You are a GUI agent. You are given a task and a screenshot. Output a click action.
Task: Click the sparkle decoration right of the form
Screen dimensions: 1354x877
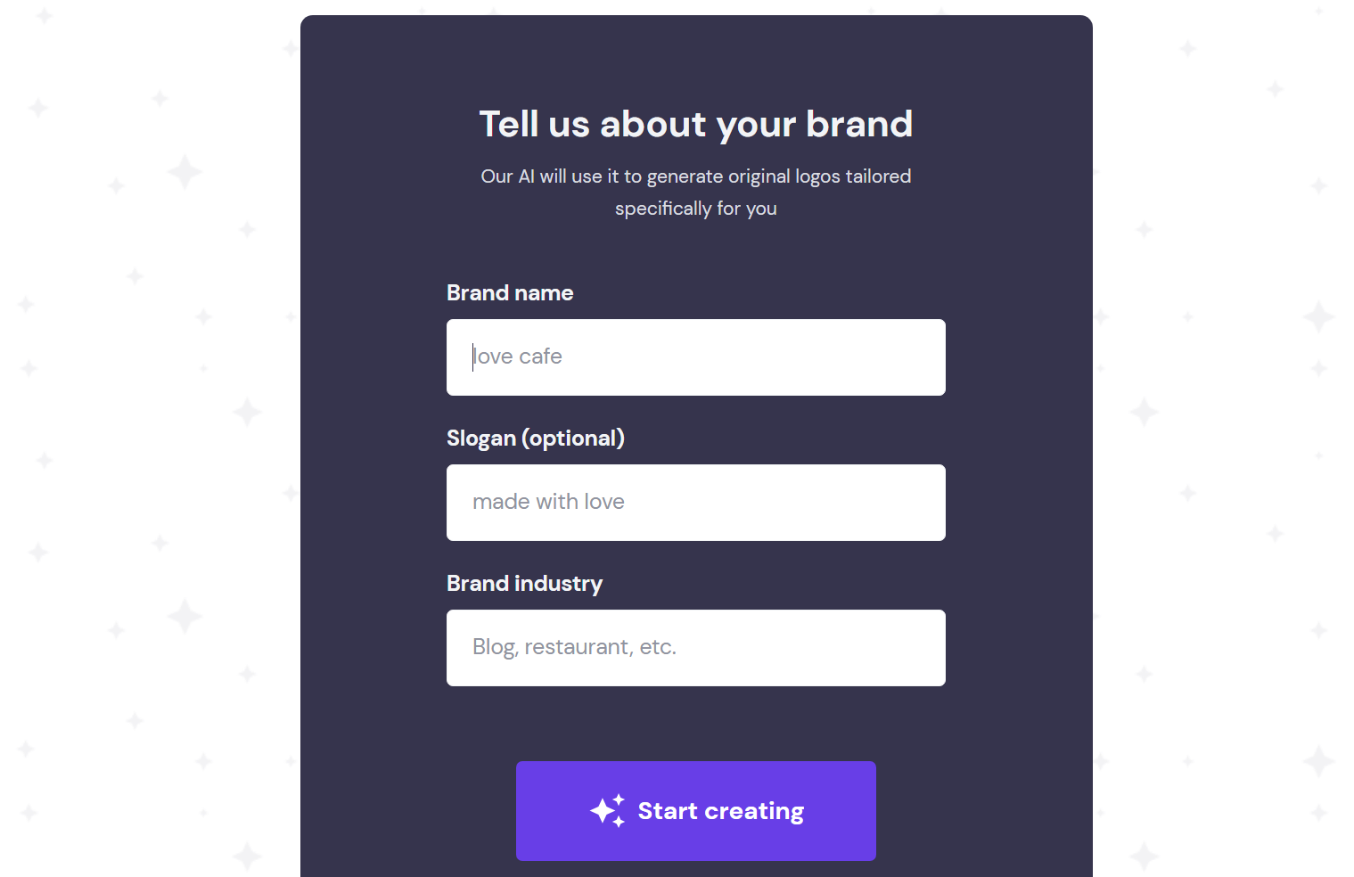coord(1317,318)
